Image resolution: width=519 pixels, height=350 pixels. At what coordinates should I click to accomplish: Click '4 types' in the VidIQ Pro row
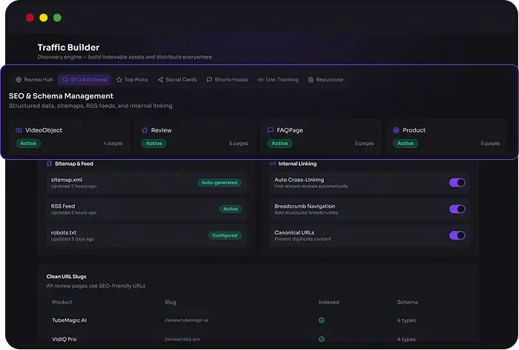pos(406,339)
